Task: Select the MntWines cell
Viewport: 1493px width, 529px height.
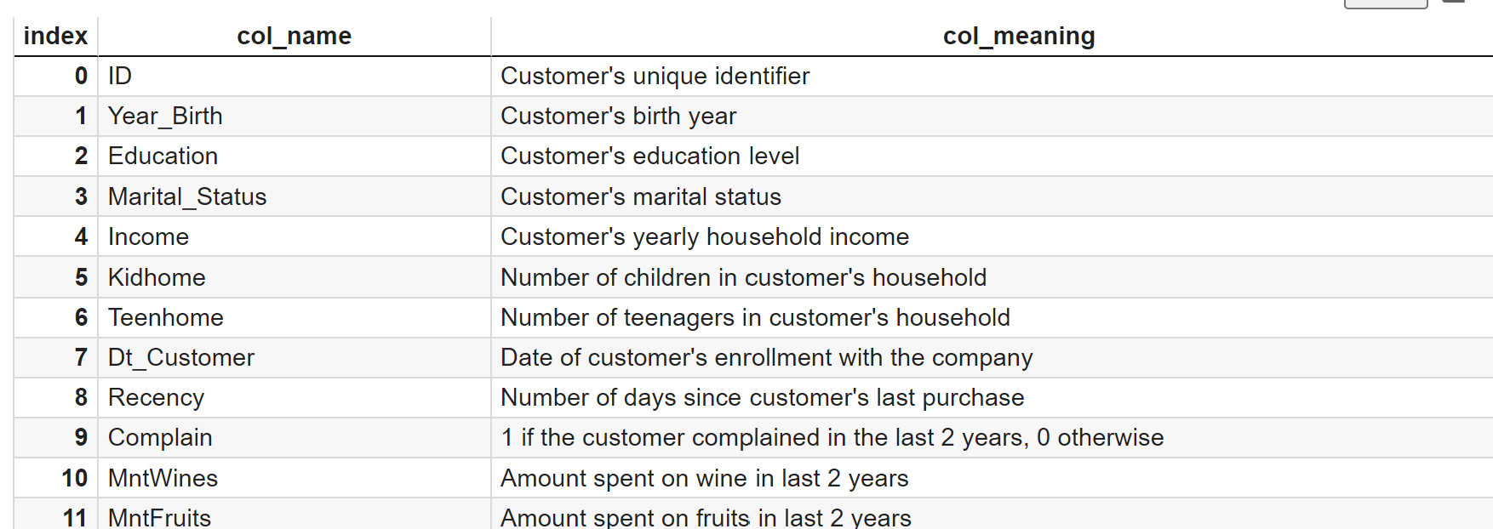Action: tap(163, 478)
